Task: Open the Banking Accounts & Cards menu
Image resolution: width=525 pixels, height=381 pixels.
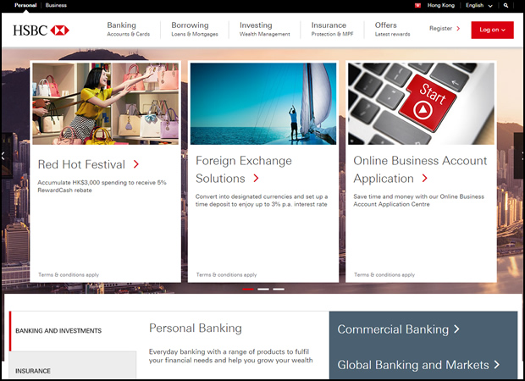Action: 128,29
